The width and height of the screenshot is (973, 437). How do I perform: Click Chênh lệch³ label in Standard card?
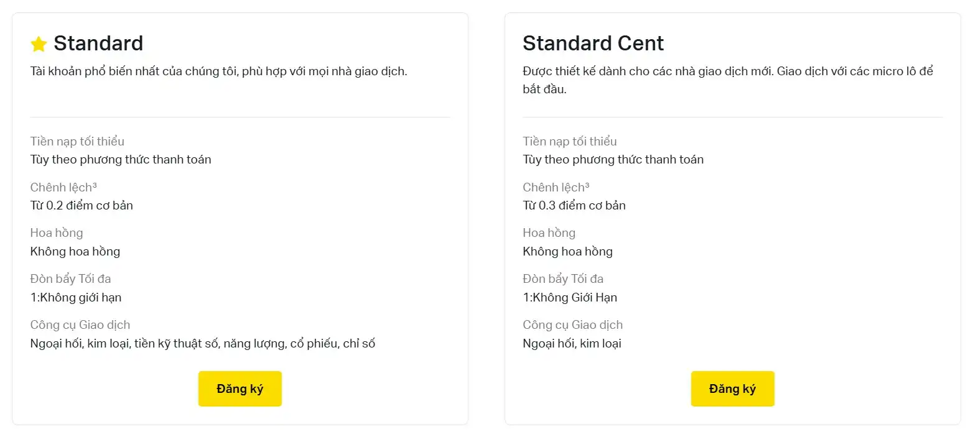63,187
